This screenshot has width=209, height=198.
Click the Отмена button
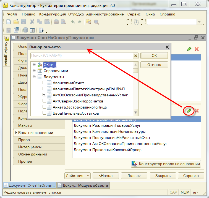(154, 65)
